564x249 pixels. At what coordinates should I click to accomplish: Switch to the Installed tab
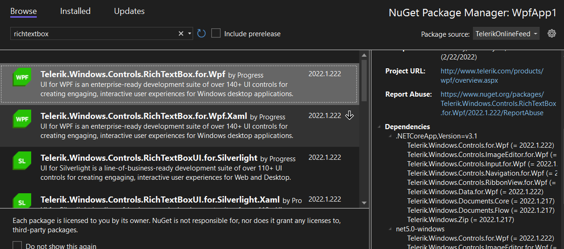75,11
